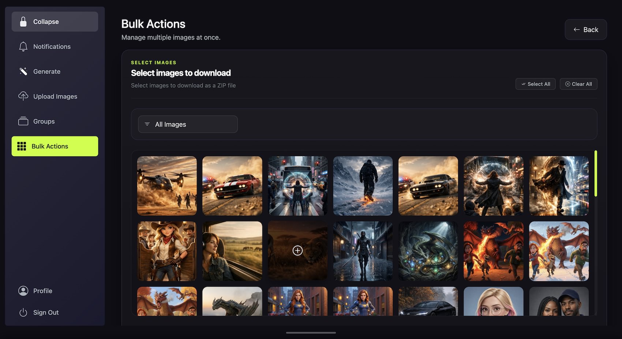Click the glowing dragon treasure image
622x339 pixels.
(428, 251)
